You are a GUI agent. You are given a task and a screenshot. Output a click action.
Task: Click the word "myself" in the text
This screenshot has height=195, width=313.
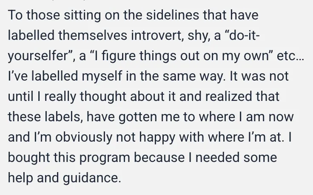pyautogui.click(x=102, y=77)
